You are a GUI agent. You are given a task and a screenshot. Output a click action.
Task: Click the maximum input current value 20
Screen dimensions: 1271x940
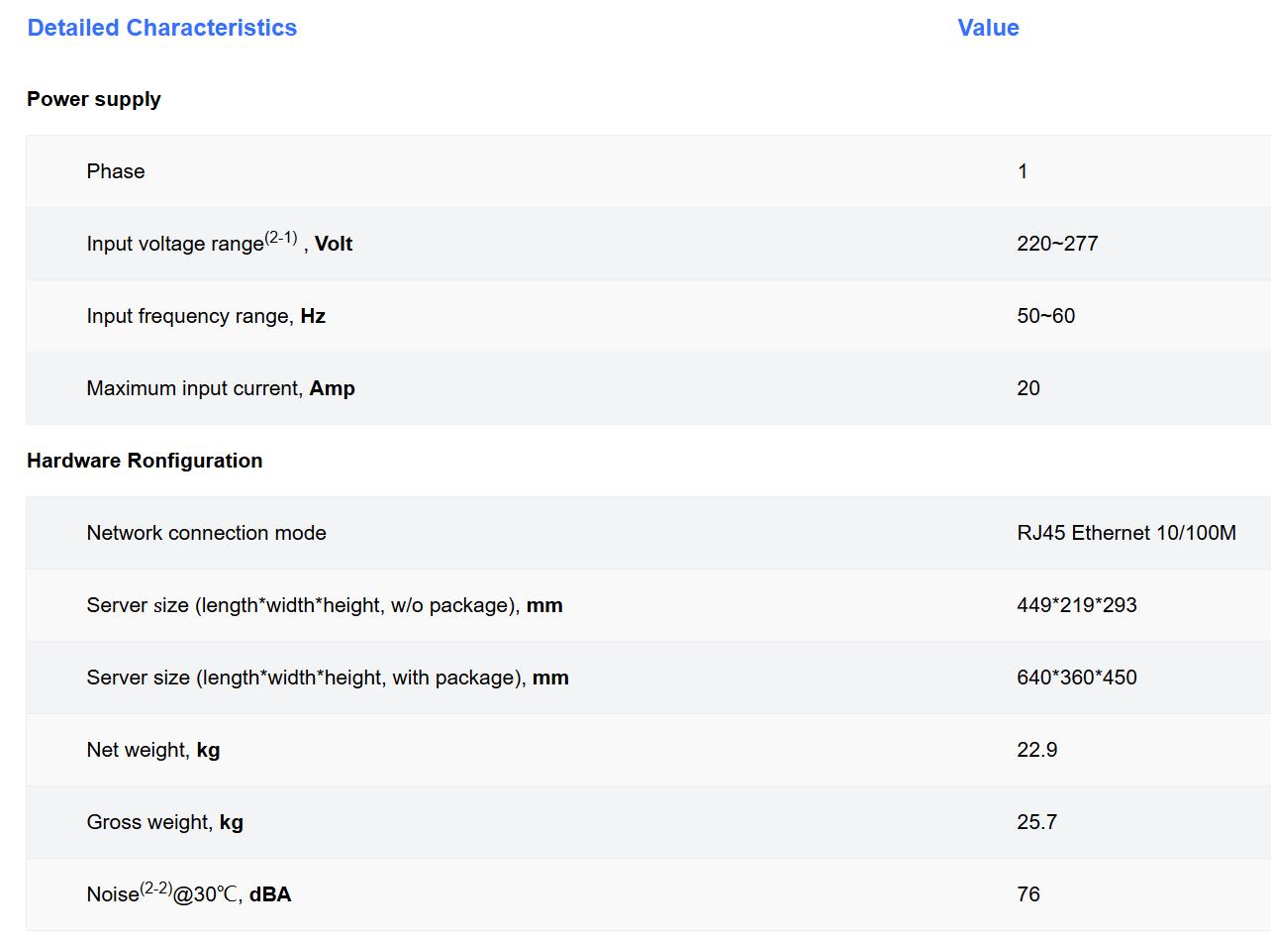coord(1028,388)
